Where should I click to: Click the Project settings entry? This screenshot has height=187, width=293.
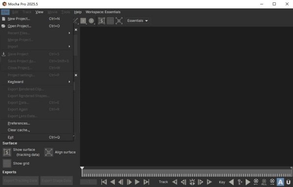[37, 75]
